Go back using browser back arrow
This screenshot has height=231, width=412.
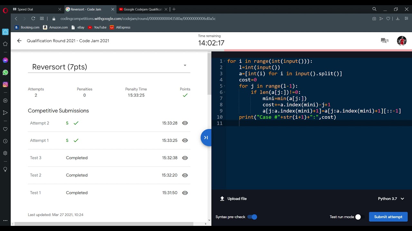(16, 19)
